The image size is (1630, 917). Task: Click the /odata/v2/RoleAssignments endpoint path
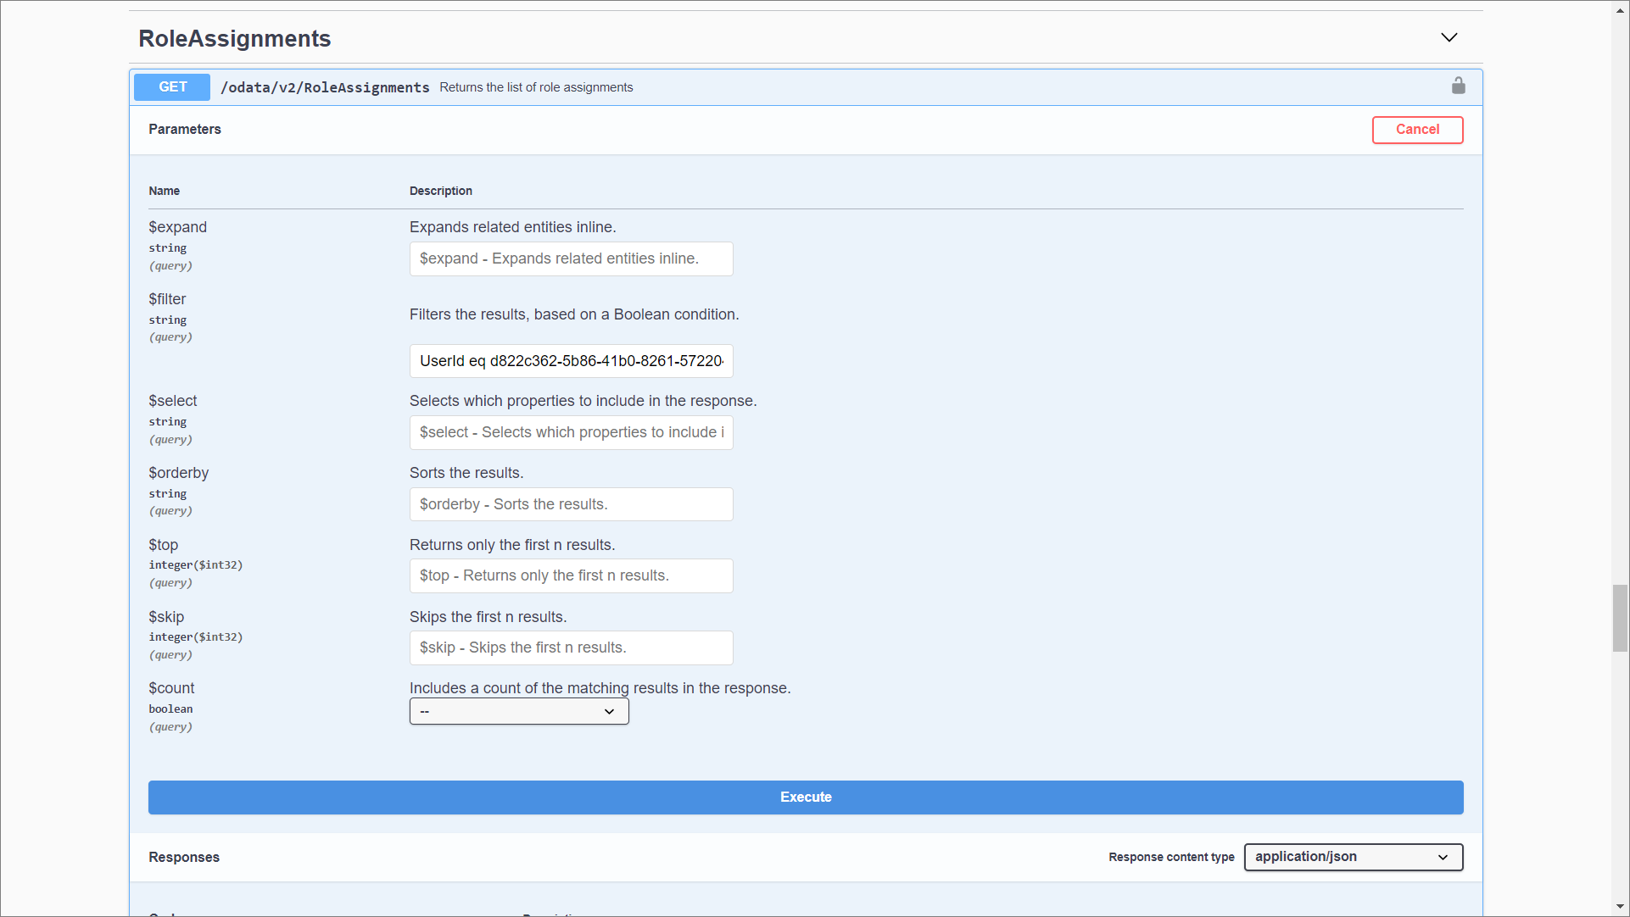tap(325, 87)
